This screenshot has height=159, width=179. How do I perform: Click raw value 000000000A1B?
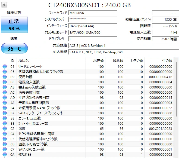click(x=161, y=77)
